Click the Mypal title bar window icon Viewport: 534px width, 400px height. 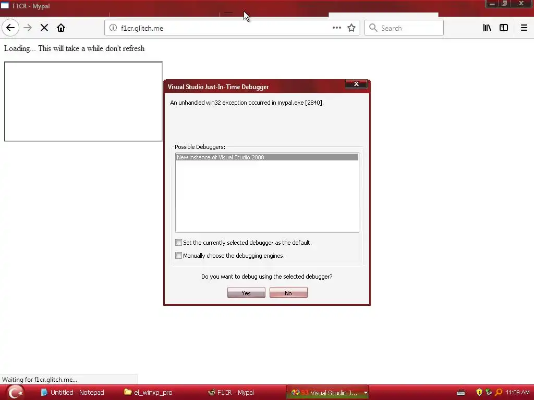tap(5, 5)
